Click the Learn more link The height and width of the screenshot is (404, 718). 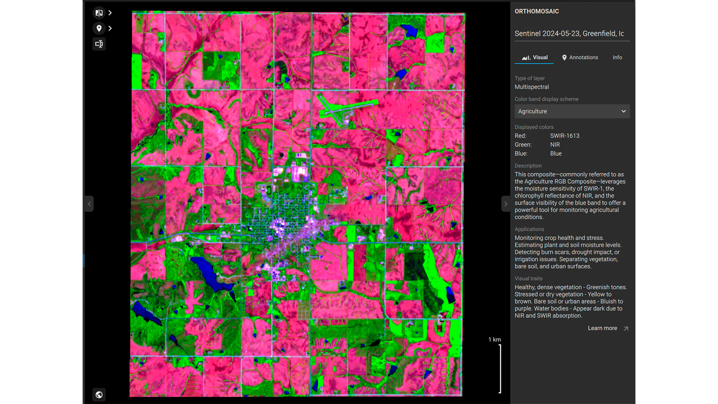pyautogui.click(x=603, y=328)
